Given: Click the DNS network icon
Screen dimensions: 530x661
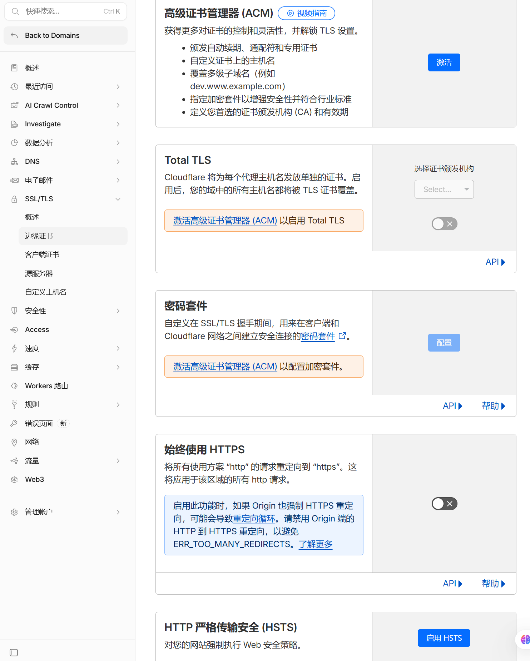Looking at the screenshot, I should pos(14,161).
